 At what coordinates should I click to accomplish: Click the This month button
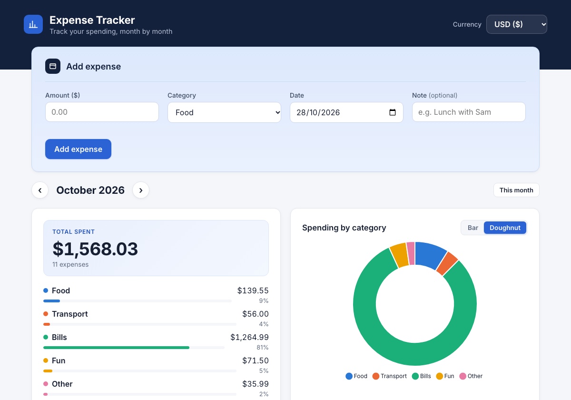tap(516, 190)
